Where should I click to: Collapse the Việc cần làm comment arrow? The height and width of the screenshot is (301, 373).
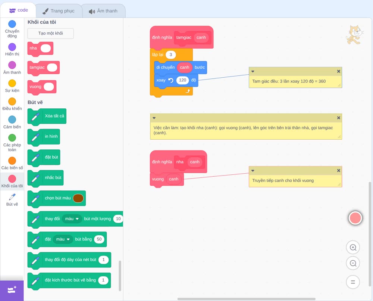(x=154, y=118)
